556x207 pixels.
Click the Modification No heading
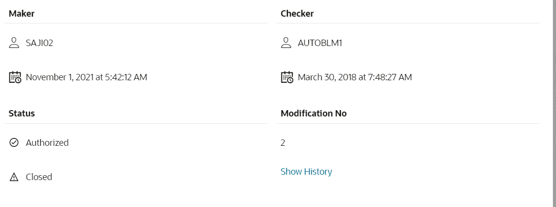(313, 114)
